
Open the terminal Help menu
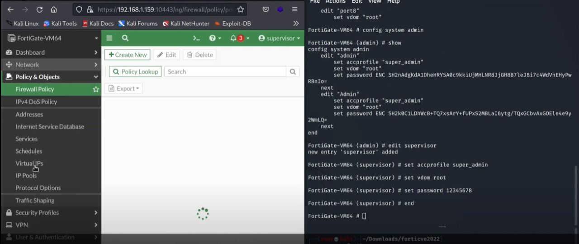click(393, 2)
